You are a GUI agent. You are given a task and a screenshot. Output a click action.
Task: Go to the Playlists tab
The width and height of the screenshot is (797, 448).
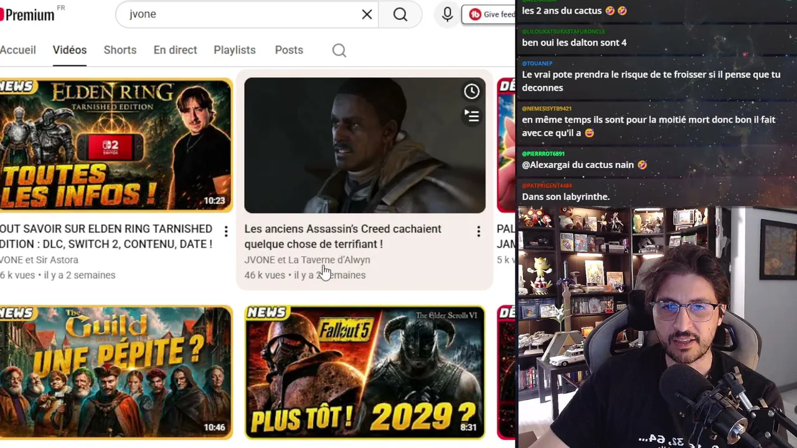235,50
